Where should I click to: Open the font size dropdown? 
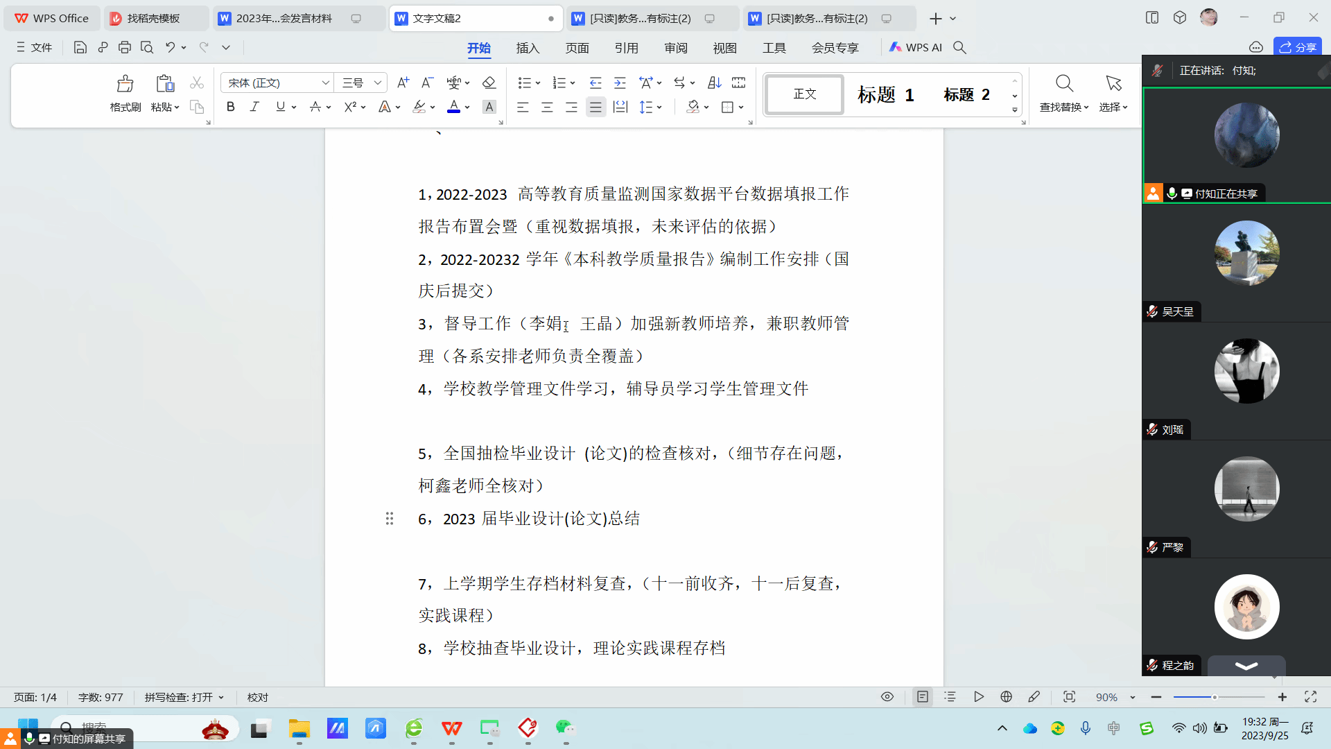pyautogui.click(x=378, y=83)
